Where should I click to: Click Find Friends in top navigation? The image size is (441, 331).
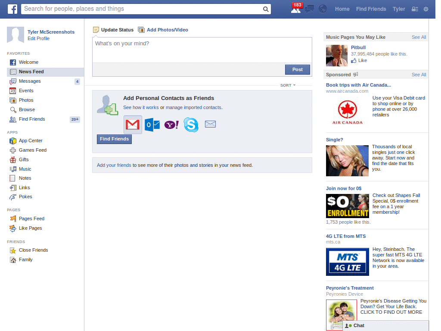(371, 9)
